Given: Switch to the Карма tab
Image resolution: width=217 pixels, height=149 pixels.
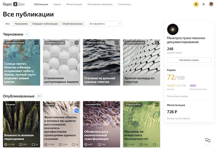Looking at the screenshot, I should [x=57, y=4].
